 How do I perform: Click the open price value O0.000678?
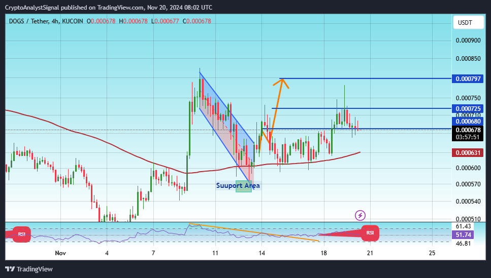click(x=101, y=21)
